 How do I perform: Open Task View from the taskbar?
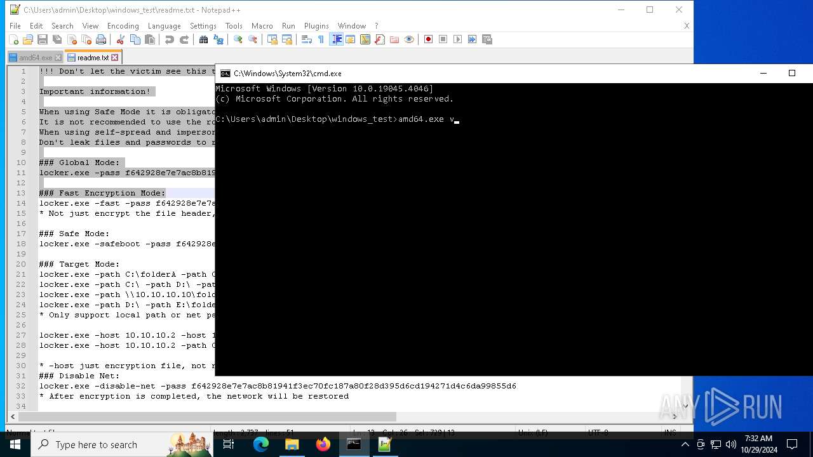click(229, 444)
